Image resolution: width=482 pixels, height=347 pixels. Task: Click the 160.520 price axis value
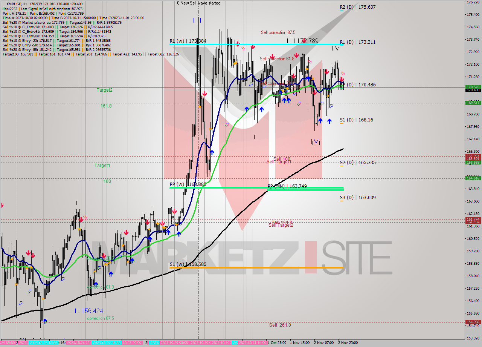pos(473,238)
